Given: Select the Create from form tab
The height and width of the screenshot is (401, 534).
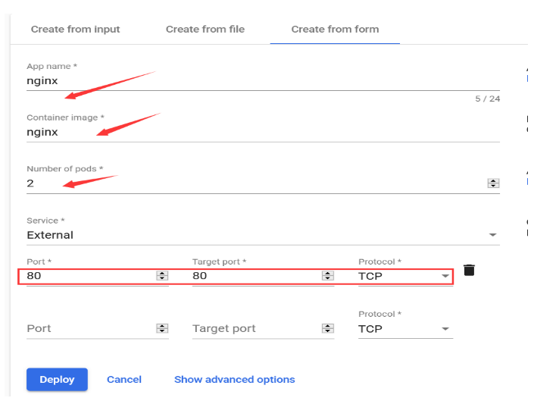Looking at the screenshot, I should 335,30.
